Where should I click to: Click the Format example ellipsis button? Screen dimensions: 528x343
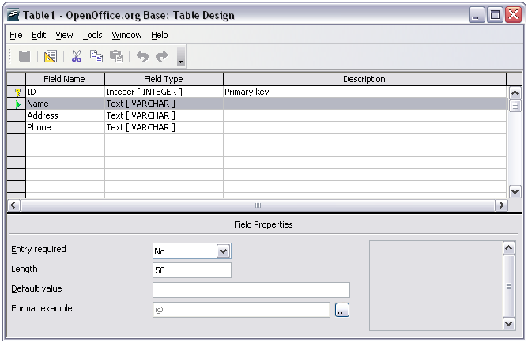[x=341, y=310]
